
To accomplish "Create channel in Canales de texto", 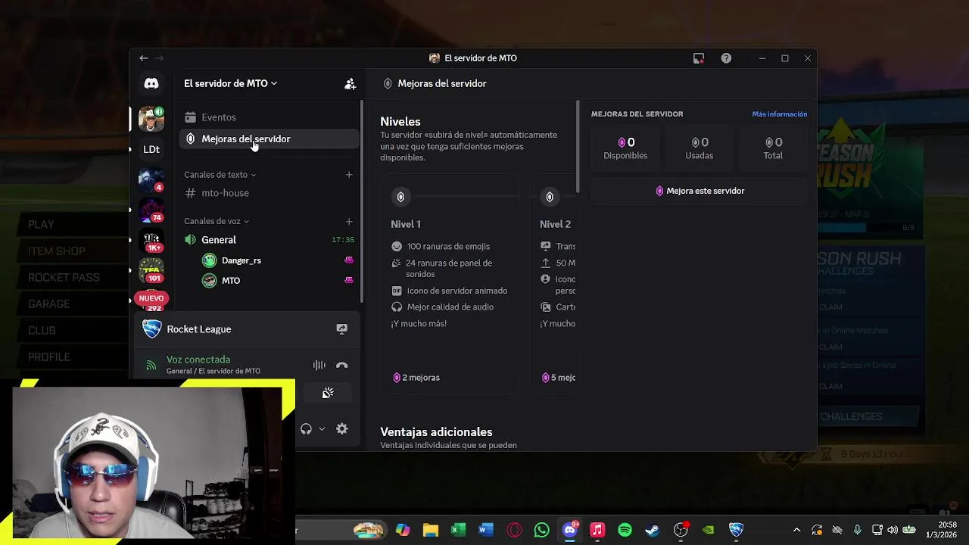I will click(x=349, y=175).
